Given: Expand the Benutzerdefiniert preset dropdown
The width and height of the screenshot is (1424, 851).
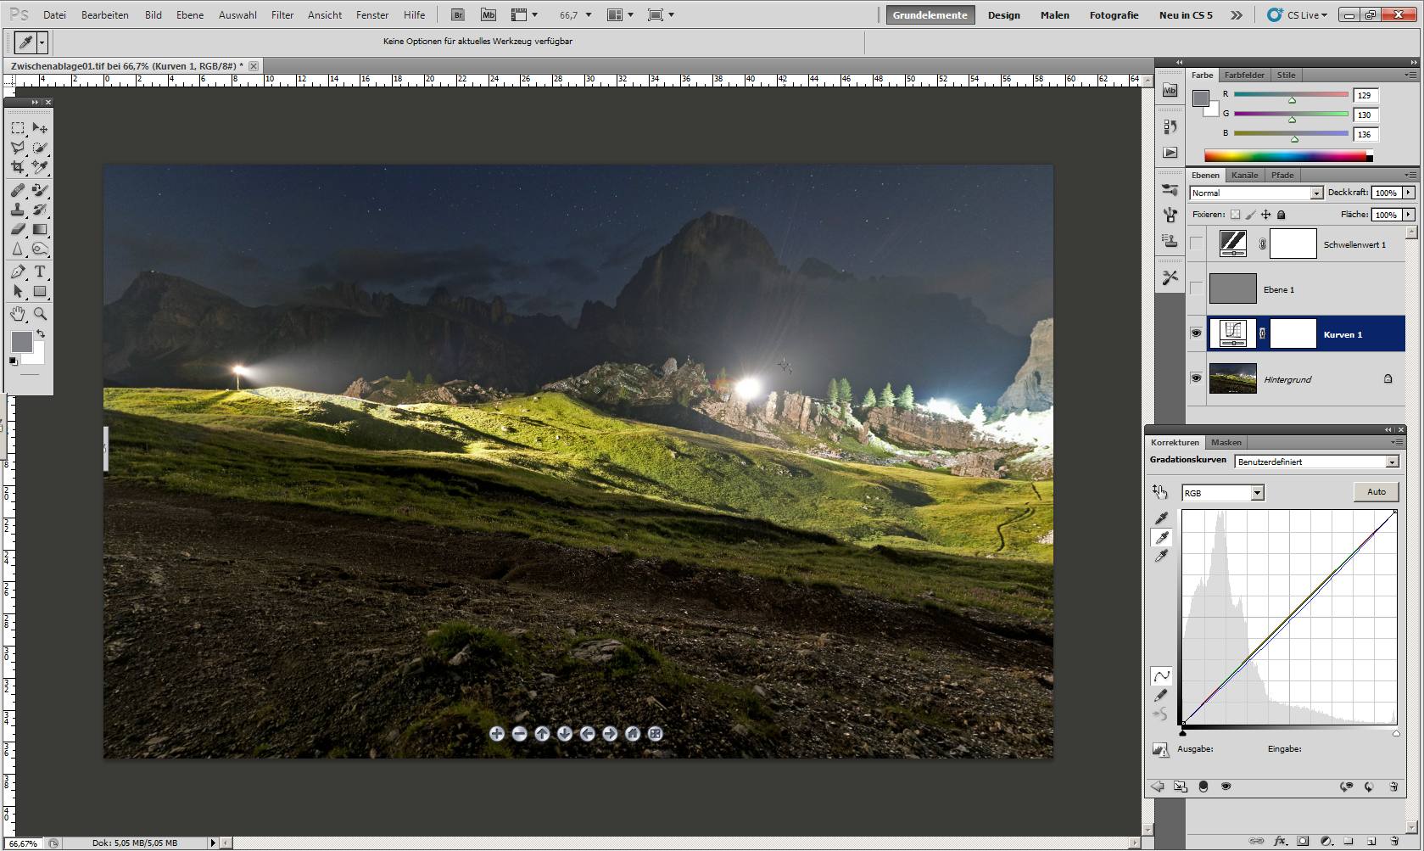Looking at the screenshot, I should (1392, 462).
